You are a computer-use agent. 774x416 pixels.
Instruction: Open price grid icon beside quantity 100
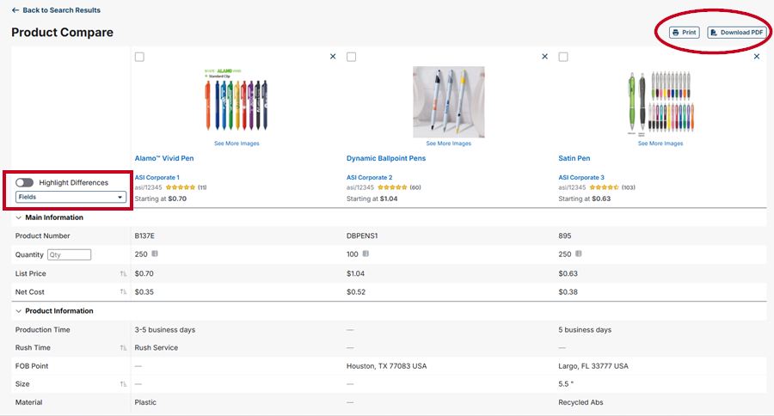point(365,254)
